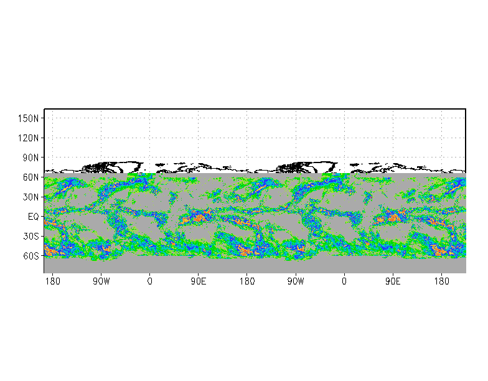Select the 60N latitude axis label
488x381 pixels.
(30, 177)
